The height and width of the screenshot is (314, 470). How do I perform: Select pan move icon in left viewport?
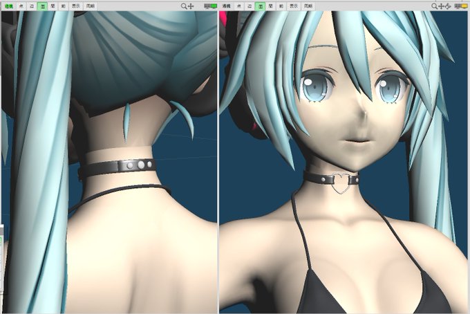191,6
